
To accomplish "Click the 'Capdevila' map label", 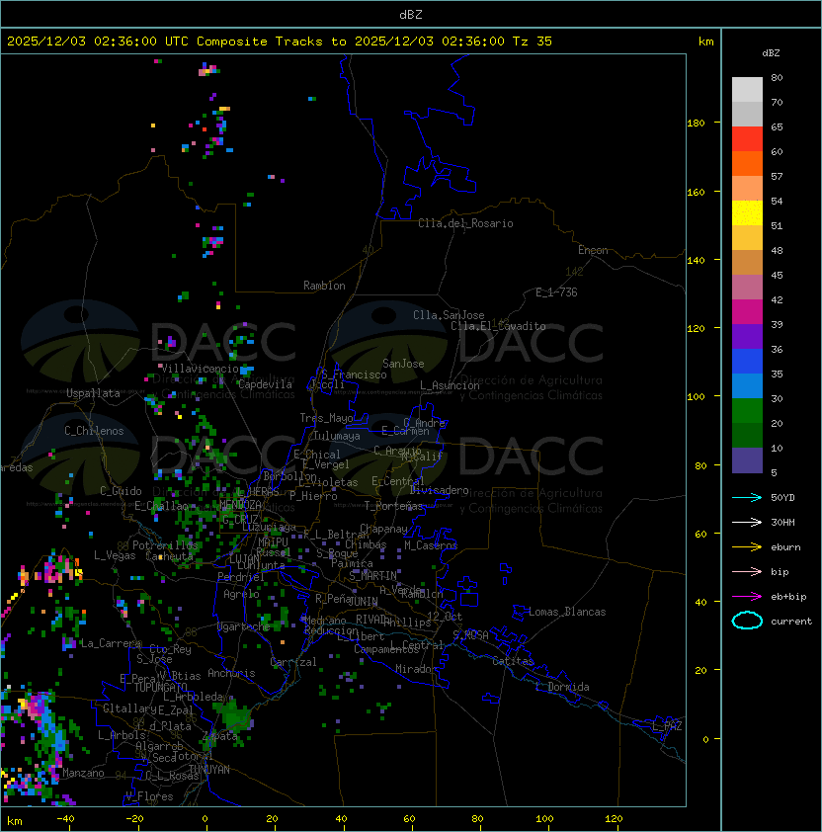I will [265, 384].
